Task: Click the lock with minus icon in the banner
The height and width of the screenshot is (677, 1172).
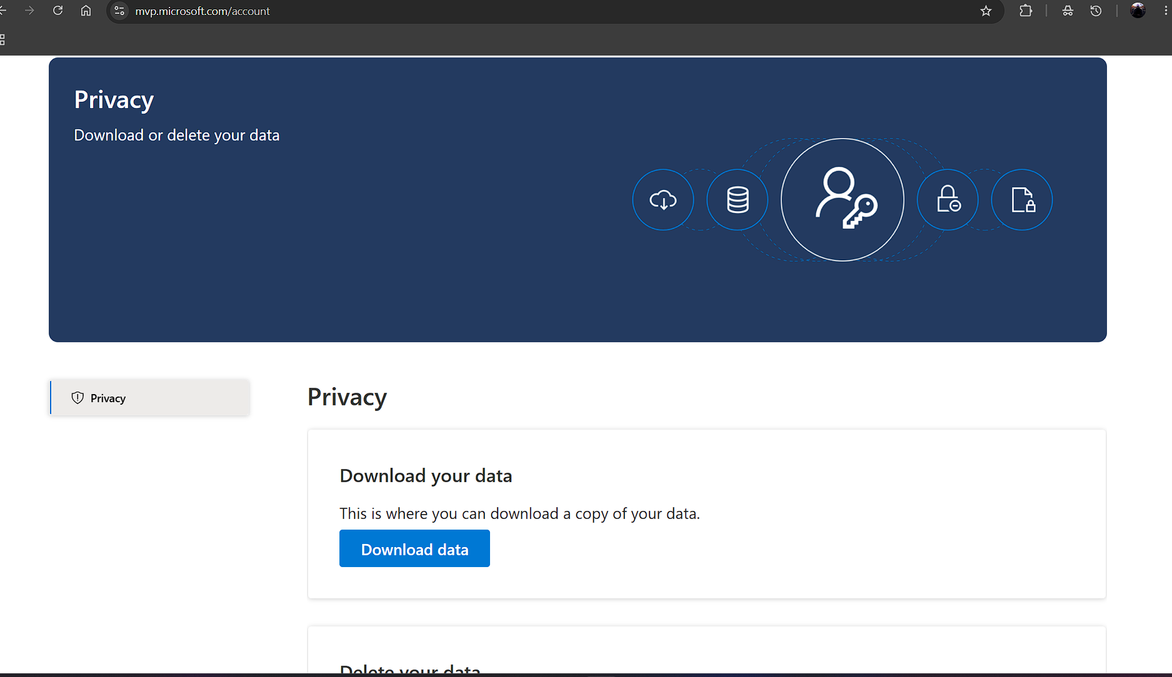Action: [948, 200]
